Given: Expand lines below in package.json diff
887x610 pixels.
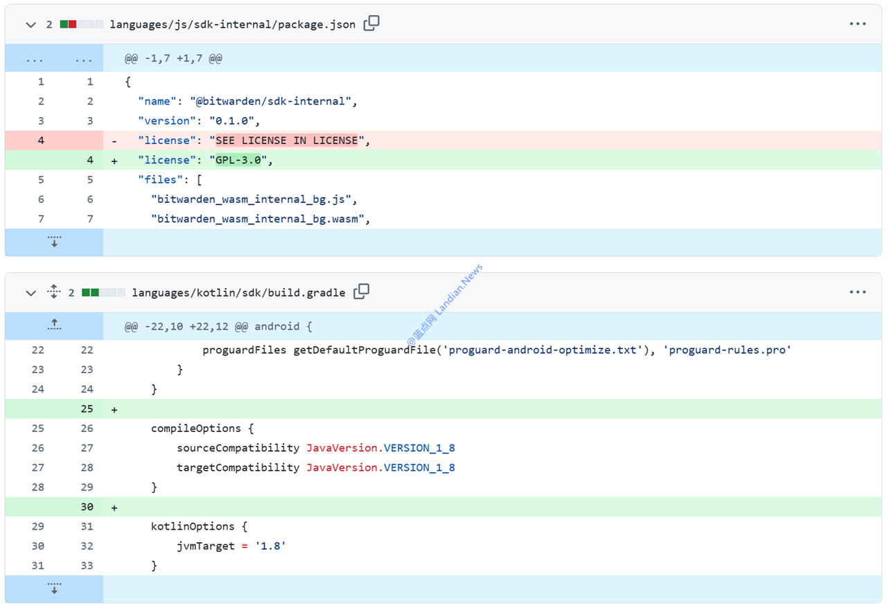Looking at the screenshot, I should click(54, 242).
